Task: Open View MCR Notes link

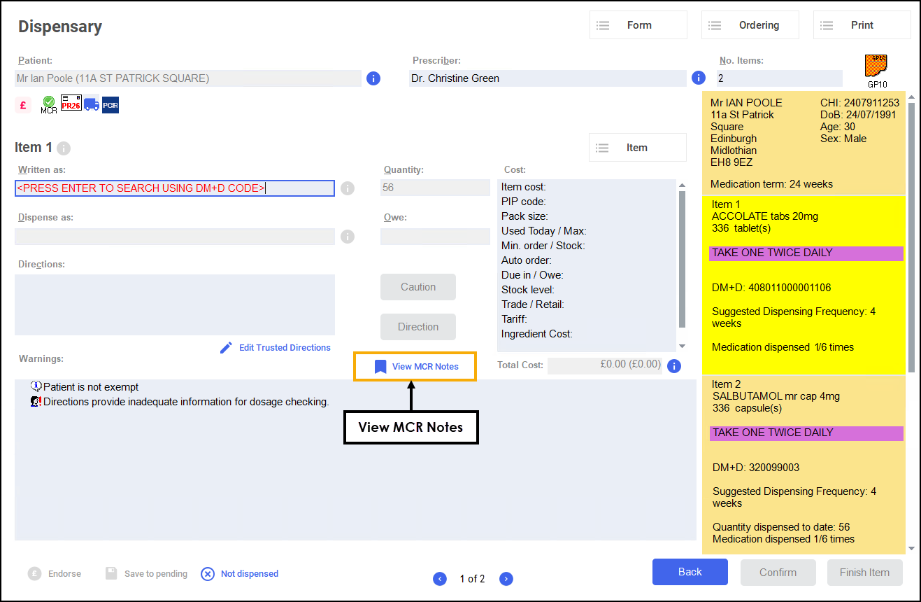Action: coord(415,367)
